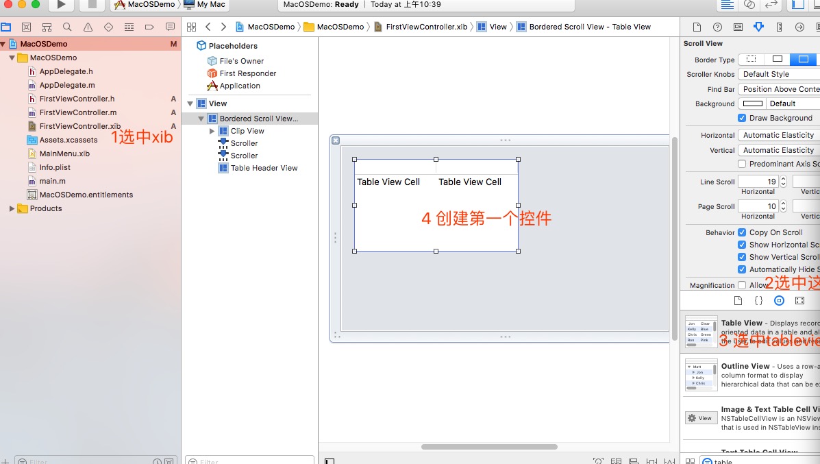Open the related items grid icon
Viewport: 820px width, 464px height.
191,27
